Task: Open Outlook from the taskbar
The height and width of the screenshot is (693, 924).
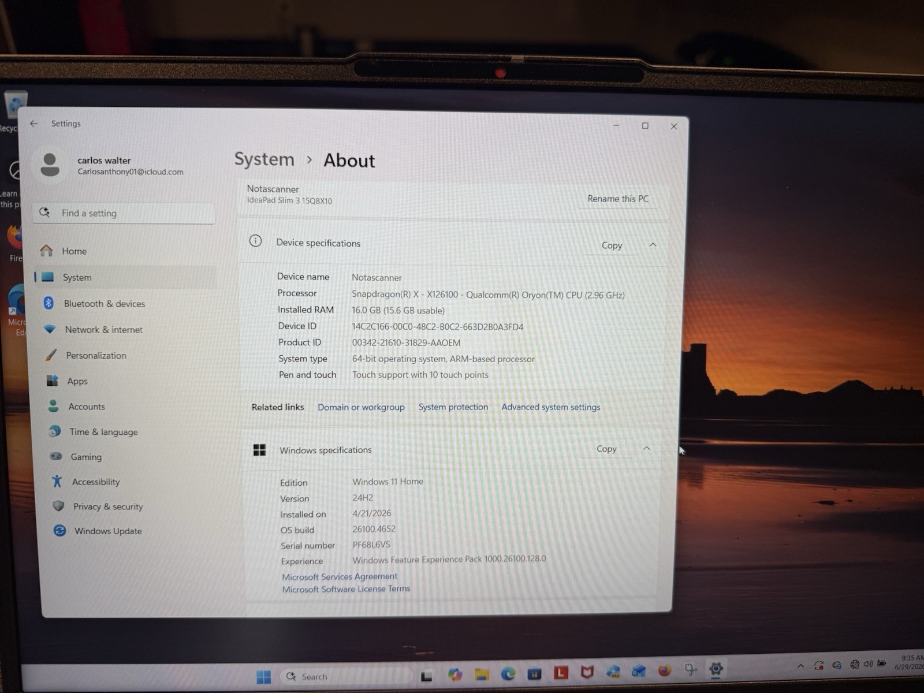Action: [639, 670]
